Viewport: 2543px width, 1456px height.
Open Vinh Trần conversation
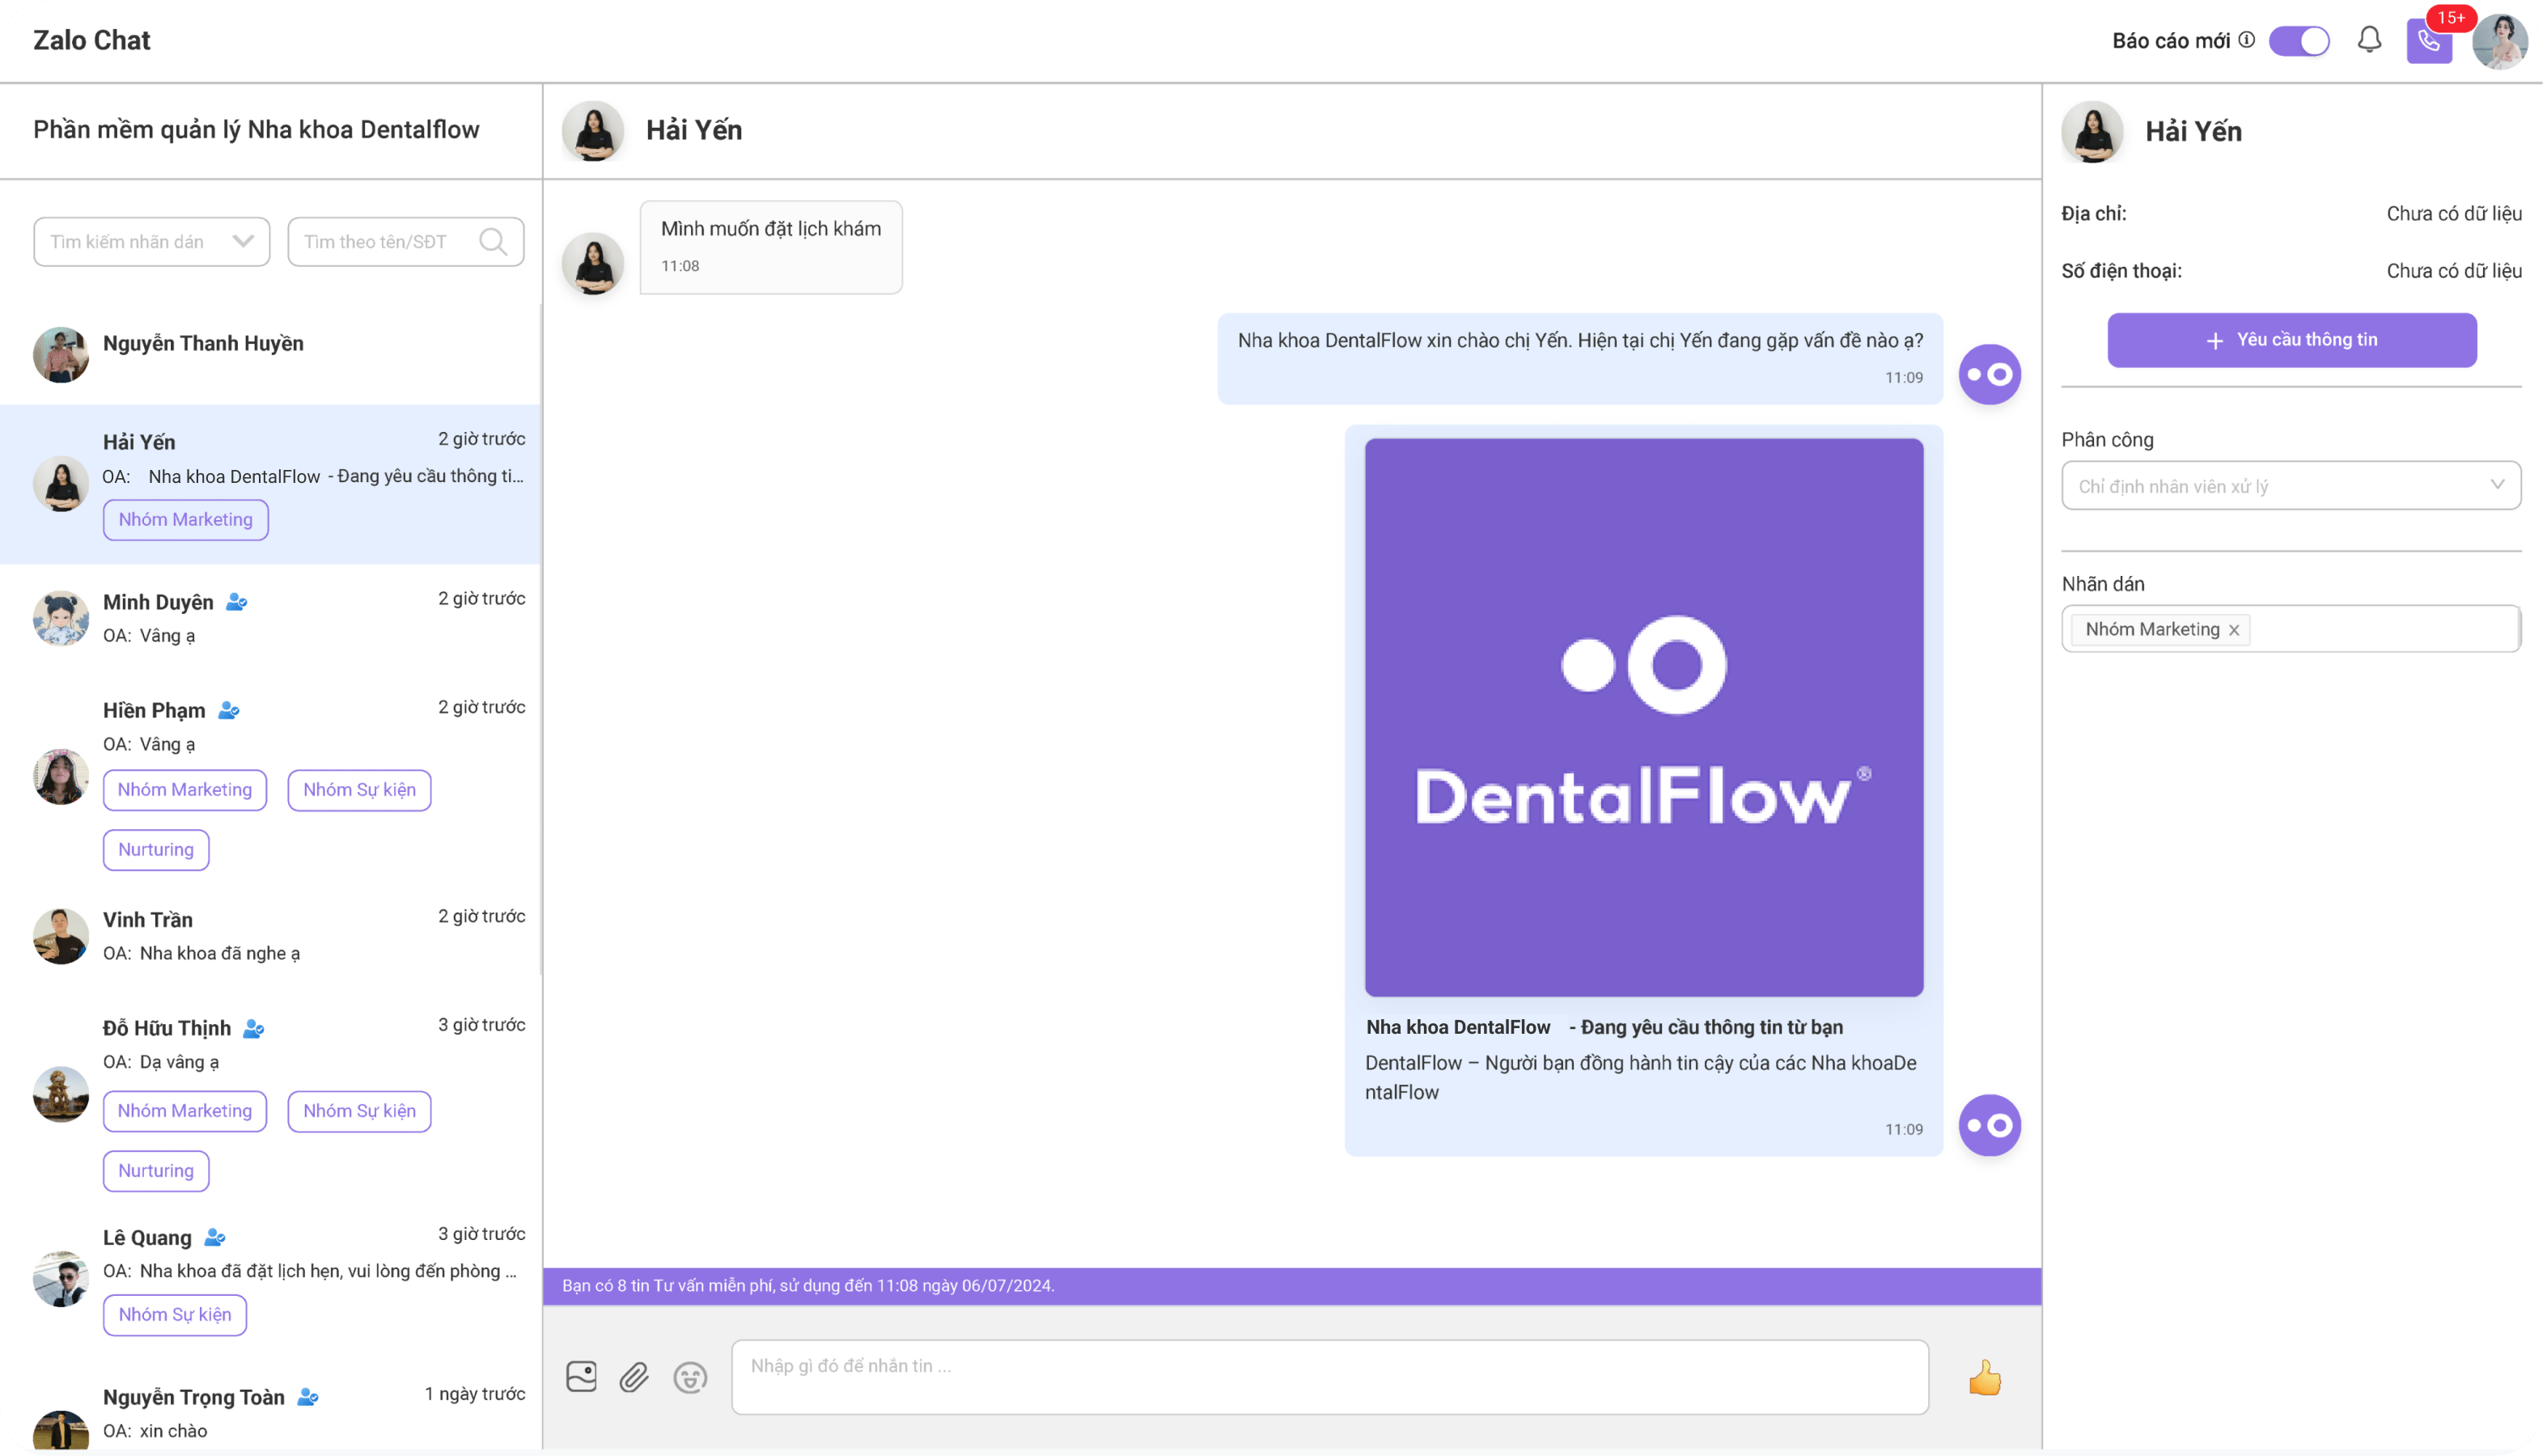coord(271,936)
